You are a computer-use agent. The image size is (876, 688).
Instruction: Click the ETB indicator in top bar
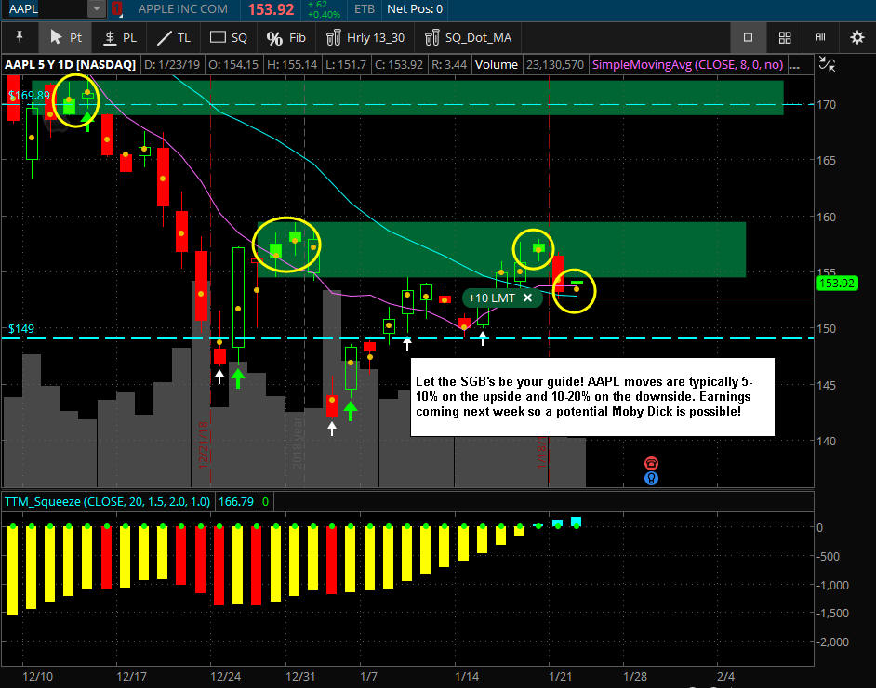click(365, 9)
